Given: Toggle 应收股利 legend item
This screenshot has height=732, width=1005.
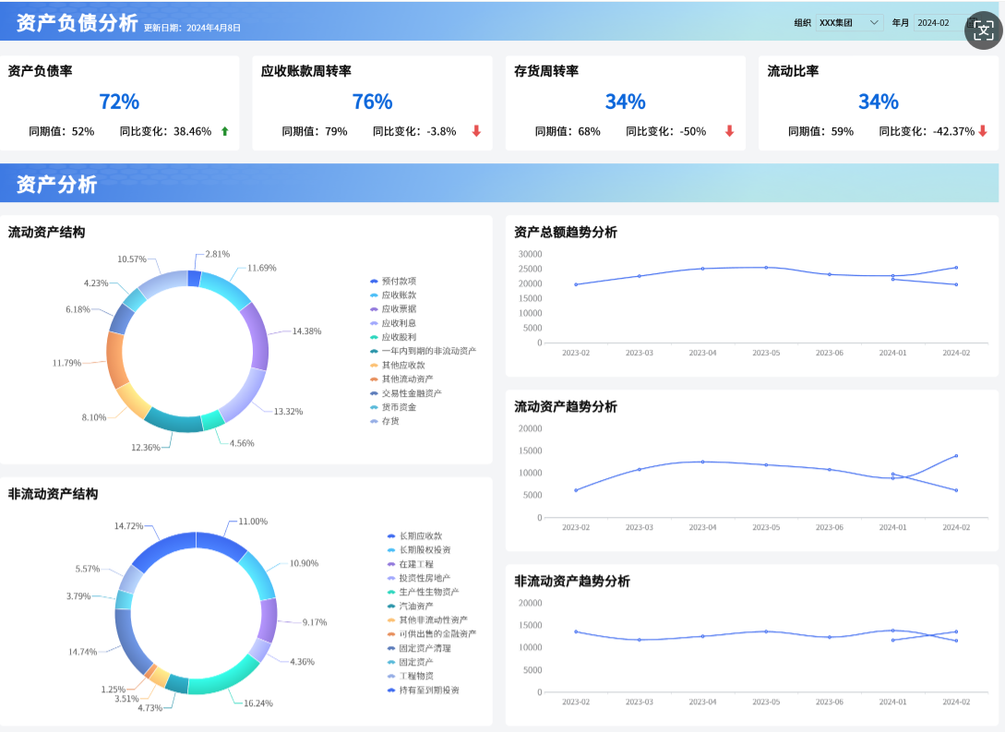Looking at the screenshot, I should [x=393, y=337].
